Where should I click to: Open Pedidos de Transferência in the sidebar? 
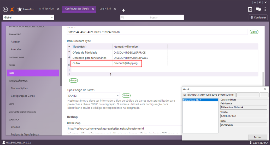click(x=25, y=135)
